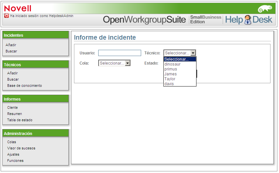Click the SUSE chameleon logo
Viewport: 279px width, 173px height.
point(265,9)
